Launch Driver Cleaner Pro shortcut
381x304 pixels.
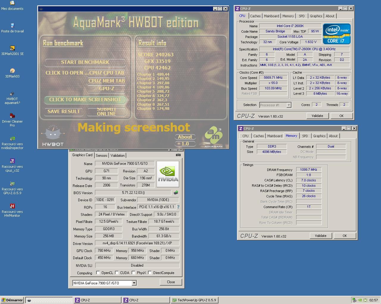click(12, 120)
